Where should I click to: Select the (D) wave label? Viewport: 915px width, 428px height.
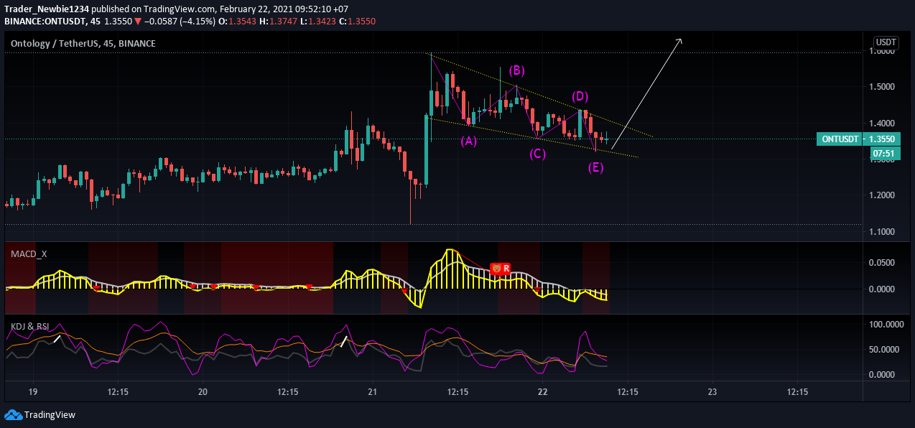580,96
